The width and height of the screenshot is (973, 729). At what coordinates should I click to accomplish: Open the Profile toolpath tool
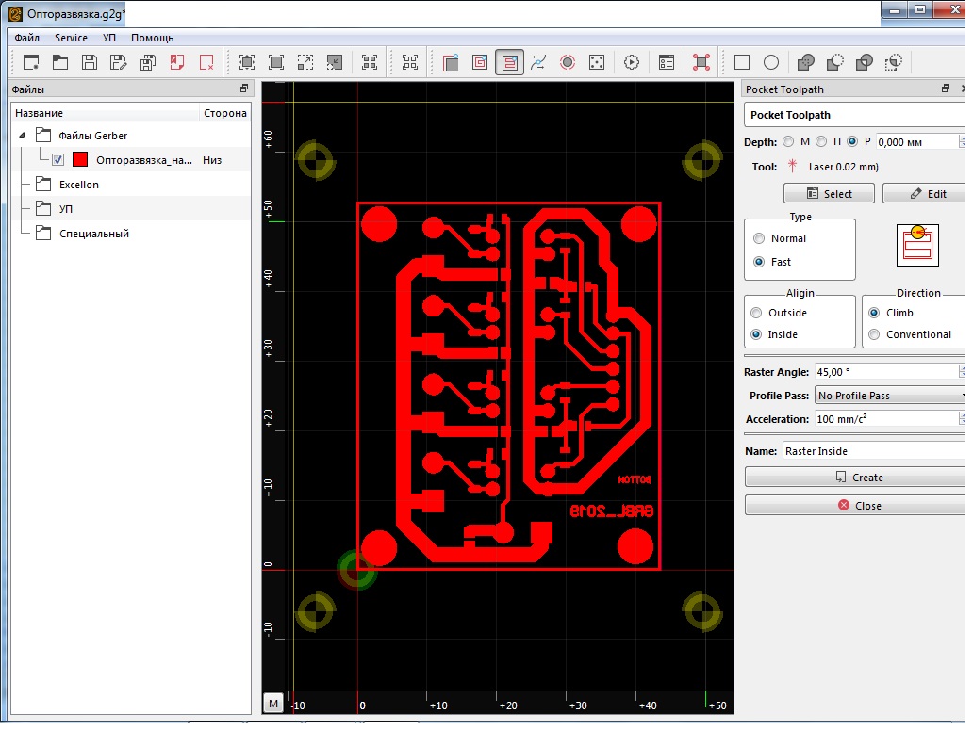coord(451,62)
